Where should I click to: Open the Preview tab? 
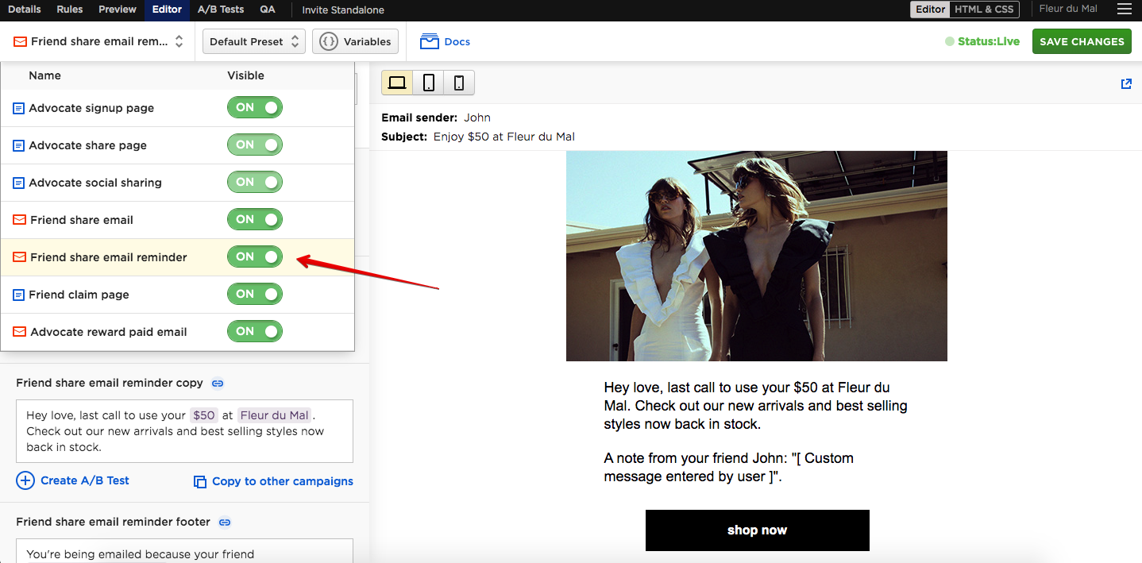click(118, 10)
